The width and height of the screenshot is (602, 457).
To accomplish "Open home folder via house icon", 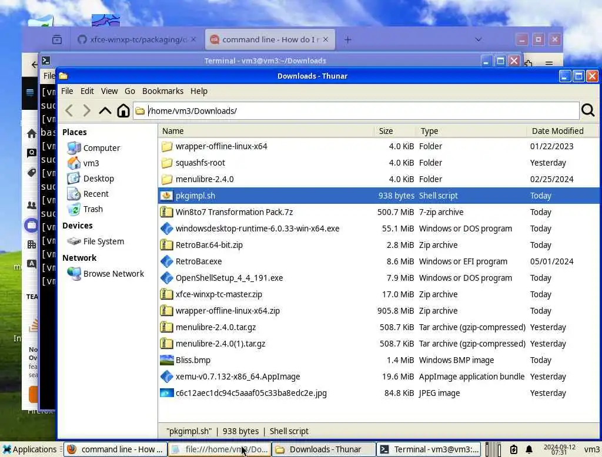I will (x=123, y=111).
